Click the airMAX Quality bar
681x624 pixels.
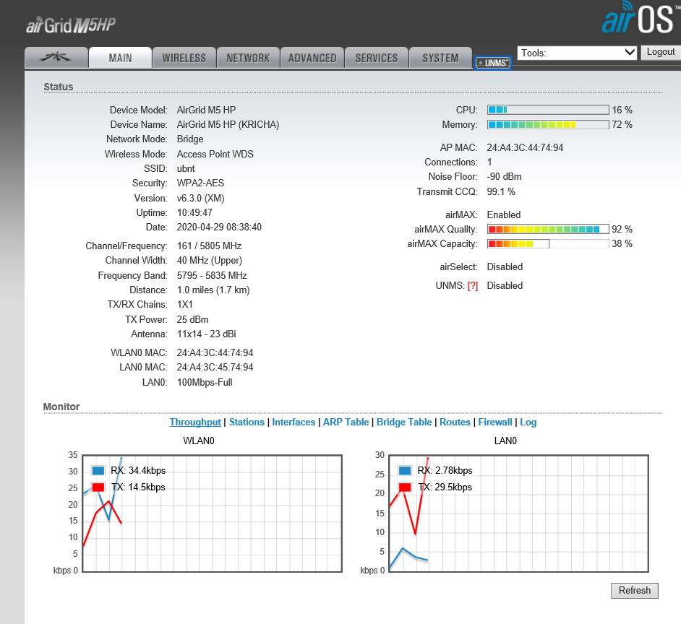[x=548, y=229]
